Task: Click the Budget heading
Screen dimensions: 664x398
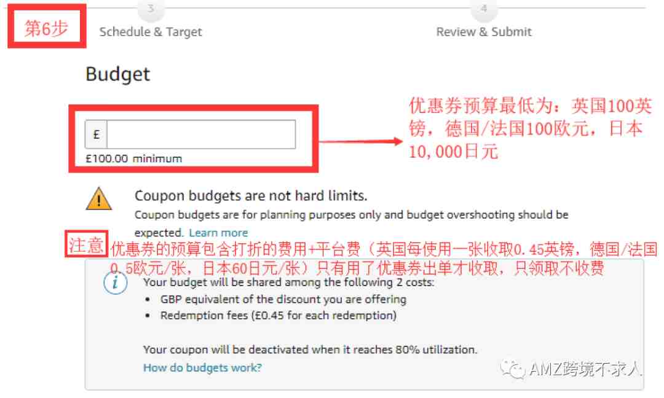Action: 117,74
